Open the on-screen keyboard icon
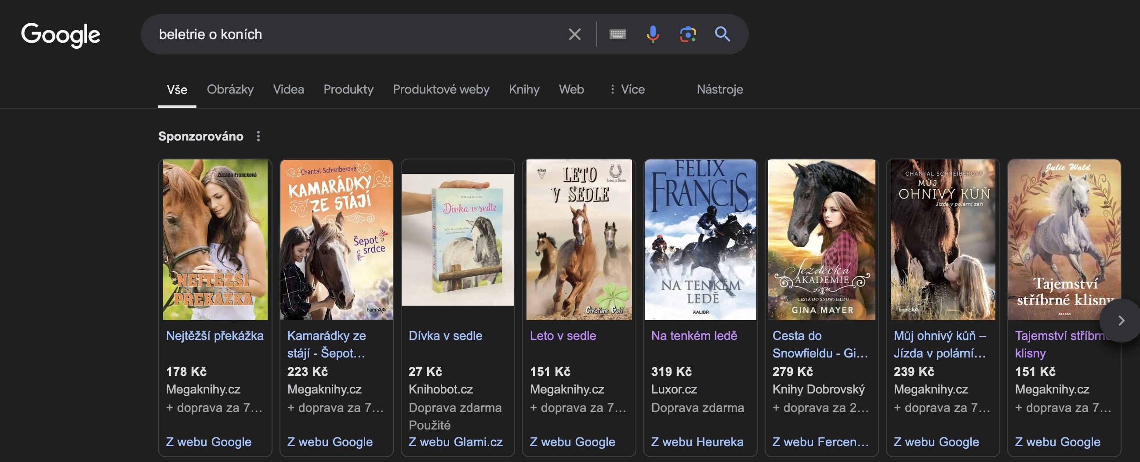Screen dimensions: 1140x462 [x=617, y=35]
